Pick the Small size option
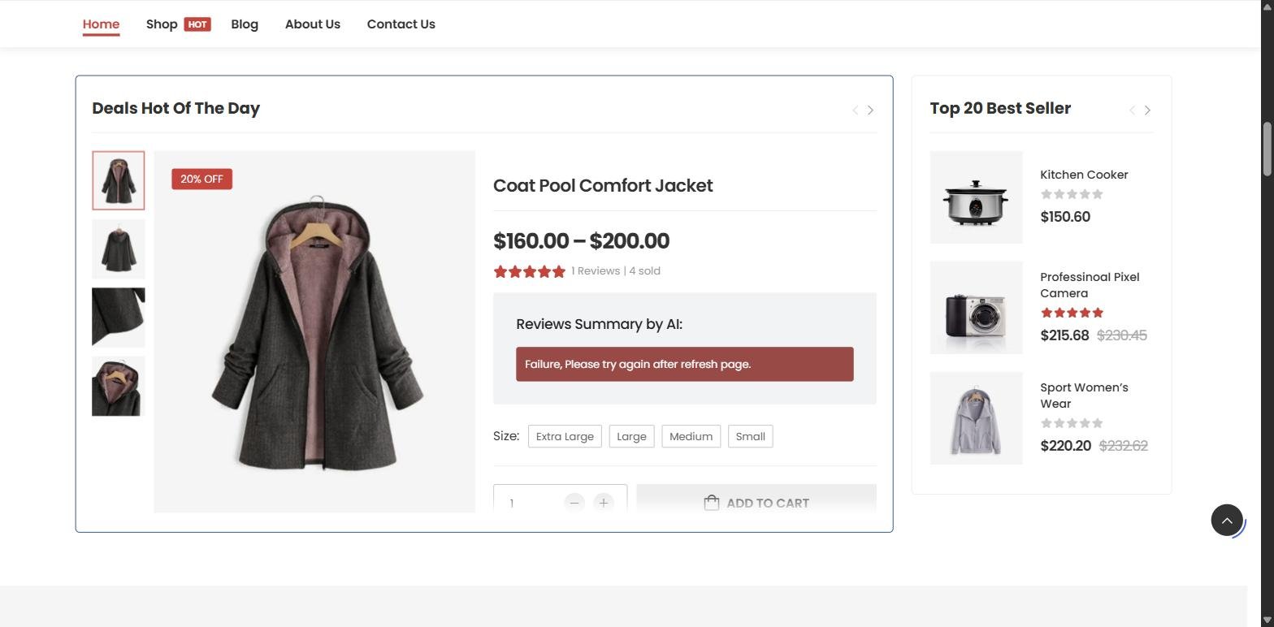This screenshot has width=1274, height=627. tap(750, 436)
